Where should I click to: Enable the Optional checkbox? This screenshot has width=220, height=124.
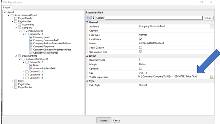(x=141, y=68)
